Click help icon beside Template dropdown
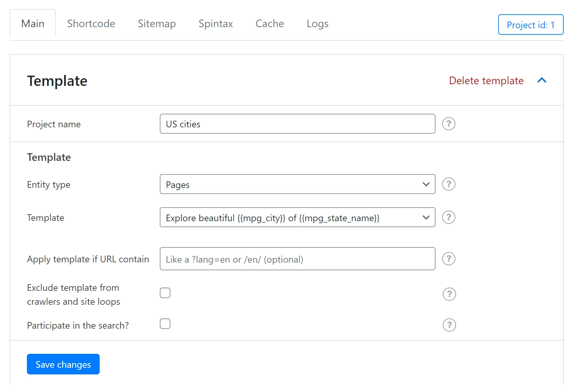Screen dimensions: 573x385 pos(448,217)
